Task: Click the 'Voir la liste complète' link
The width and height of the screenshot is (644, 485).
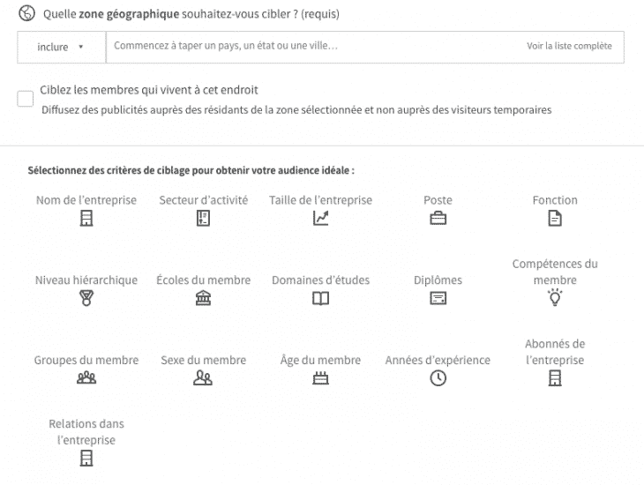Action: 569,46
